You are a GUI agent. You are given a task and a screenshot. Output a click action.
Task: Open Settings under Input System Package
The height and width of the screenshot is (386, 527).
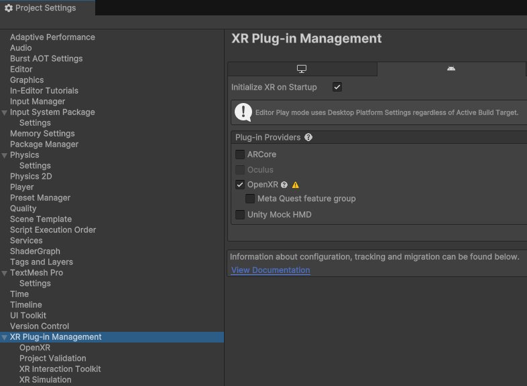35,123
